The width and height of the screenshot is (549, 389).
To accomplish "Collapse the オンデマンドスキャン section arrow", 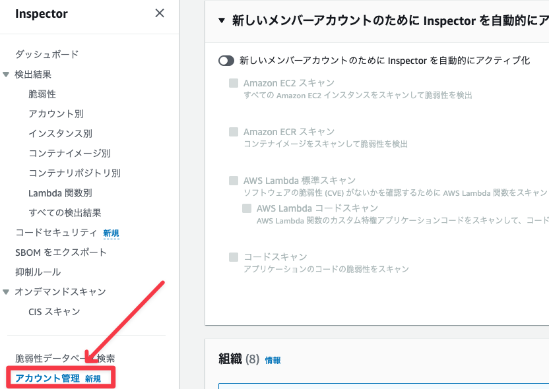I will point(7,291).
